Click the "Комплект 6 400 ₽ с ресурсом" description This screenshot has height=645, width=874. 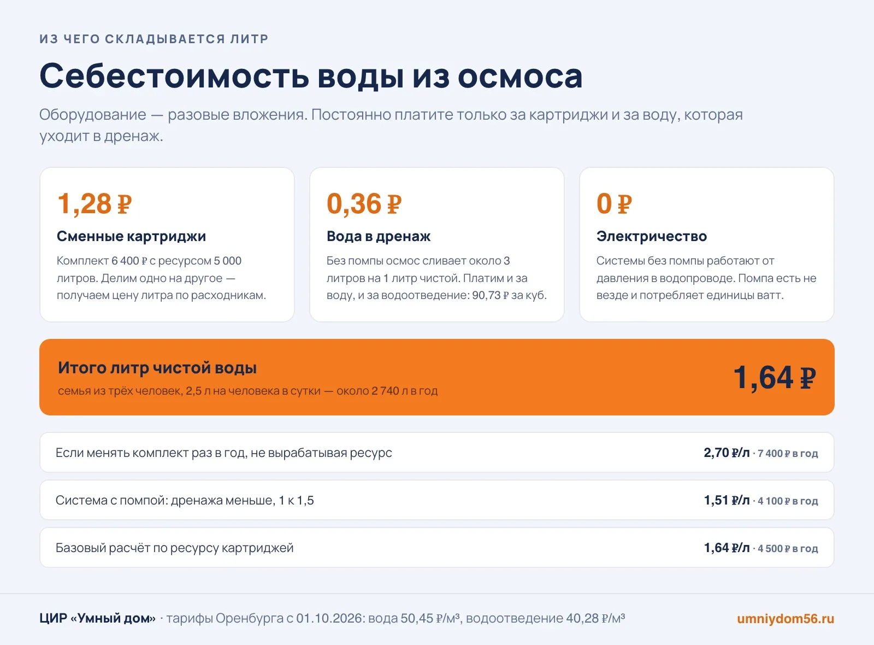point(161,278)
